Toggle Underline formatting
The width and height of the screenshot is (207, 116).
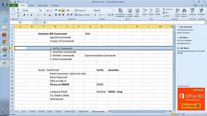31,15
